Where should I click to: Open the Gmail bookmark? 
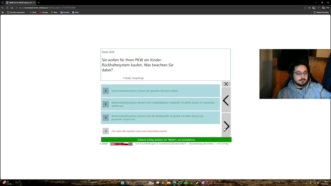[x=33, y=12]
